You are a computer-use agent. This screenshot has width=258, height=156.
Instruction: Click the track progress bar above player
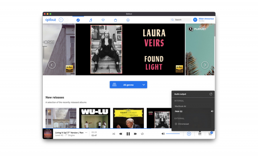tap(129, 128)
